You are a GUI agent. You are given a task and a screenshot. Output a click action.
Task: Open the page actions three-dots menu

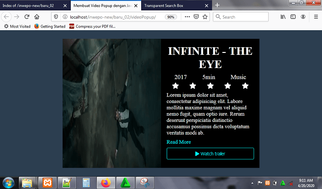(x=187, y=17)
